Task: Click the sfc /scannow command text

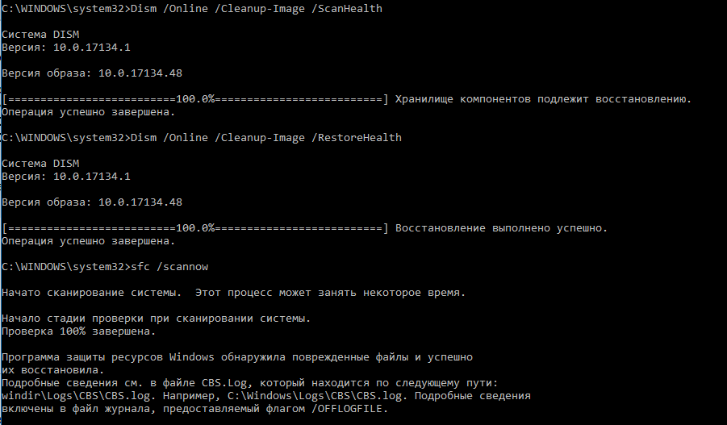Action: (x=169, y=266)
